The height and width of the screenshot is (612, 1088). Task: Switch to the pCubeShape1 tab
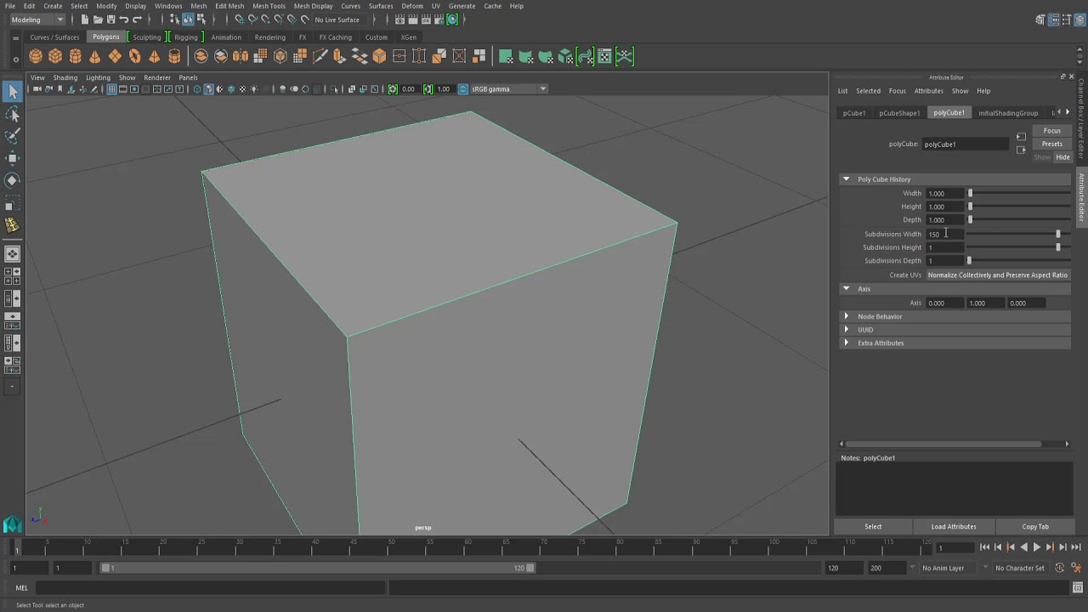[899, 113]
